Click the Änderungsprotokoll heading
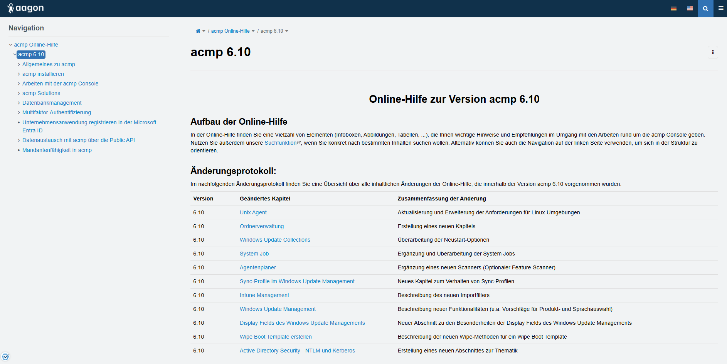 click(233, 171)
